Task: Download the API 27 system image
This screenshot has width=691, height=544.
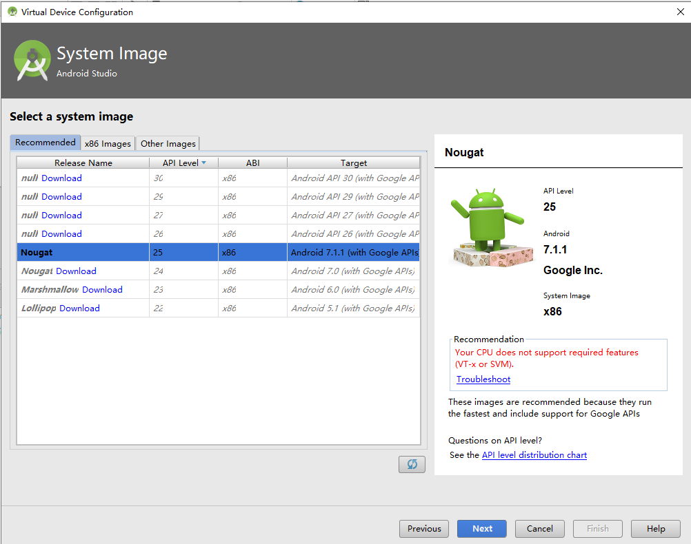Action: [61, 216]
